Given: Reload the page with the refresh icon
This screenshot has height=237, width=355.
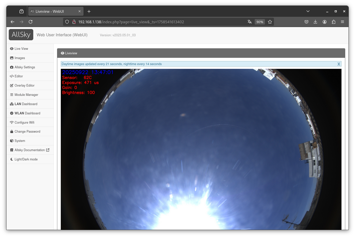Looking at the screenshot, I should (x=31, y=22).
